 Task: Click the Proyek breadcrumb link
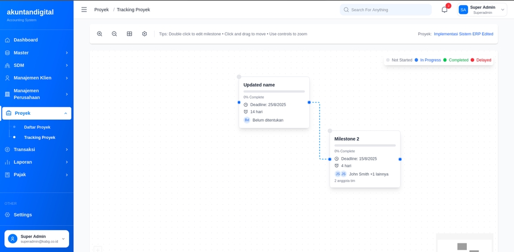click(101, 10)
